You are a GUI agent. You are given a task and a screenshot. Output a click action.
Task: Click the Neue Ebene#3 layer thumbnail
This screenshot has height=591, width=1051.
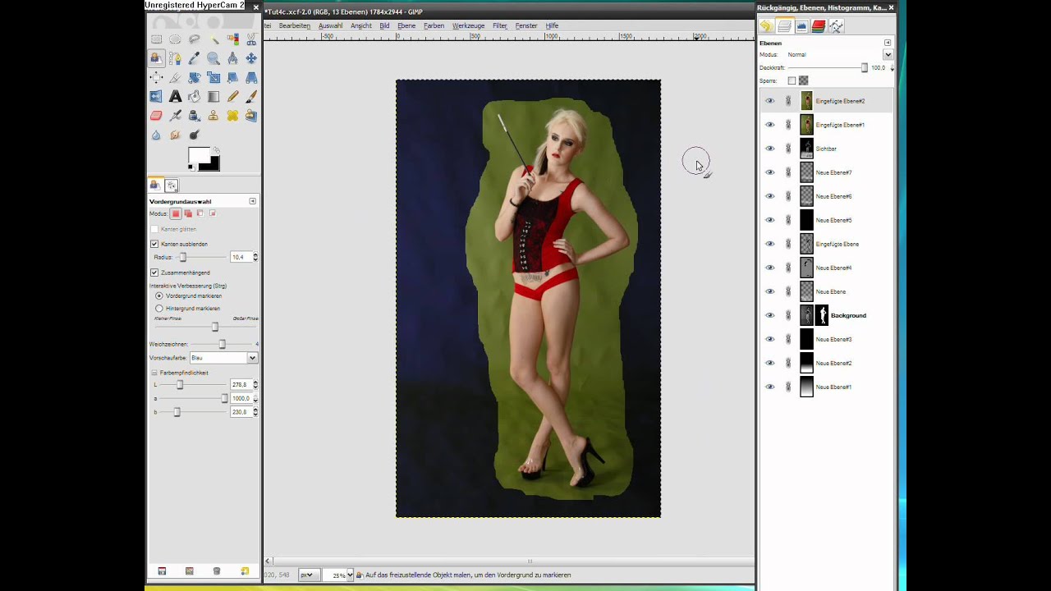coord(806,339)
